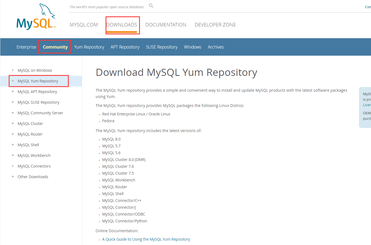Expand the MySQL Connectors arrow

click(13, 166)
